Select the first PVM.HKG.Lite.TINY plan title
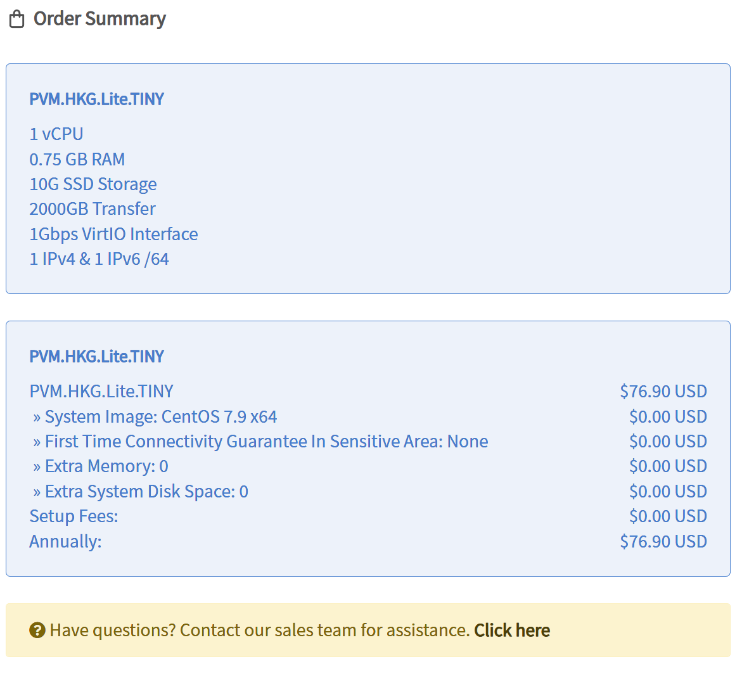 [x=96, y=99]
